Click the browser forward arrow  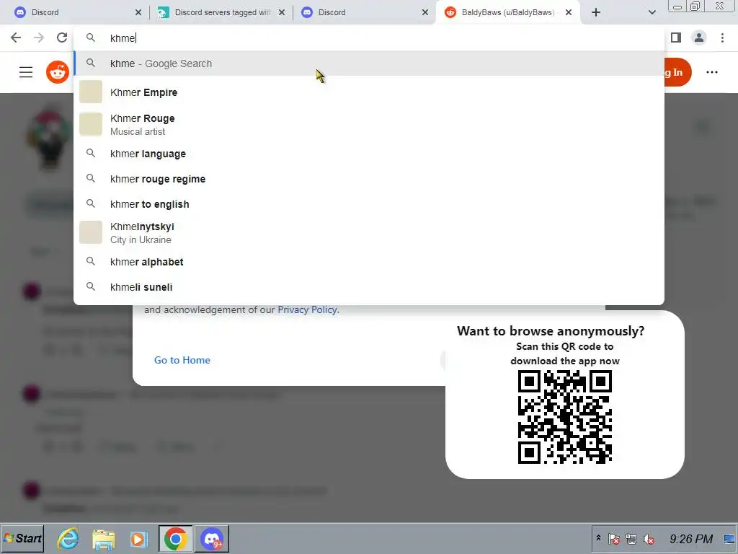coord(39,38)
